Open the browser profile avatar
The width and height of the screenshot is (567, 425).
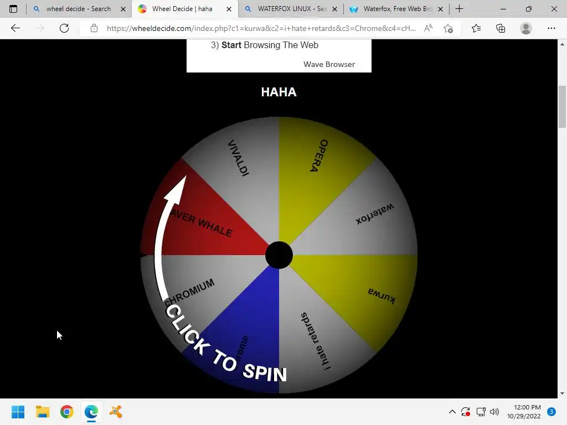[526, 28]
